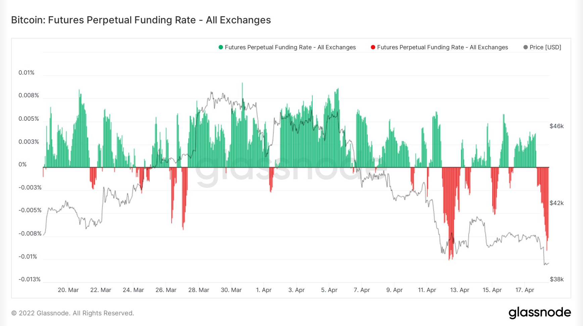The image size is (583, 326).
Task: Toggle the green Funding Rate legend label
Action: (290, 47)
